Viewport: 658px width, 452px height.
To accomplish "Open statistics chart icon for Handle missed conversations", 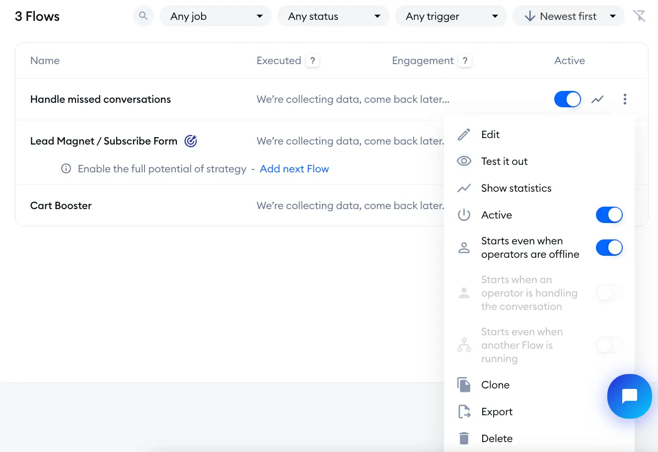I will (597, 99).
